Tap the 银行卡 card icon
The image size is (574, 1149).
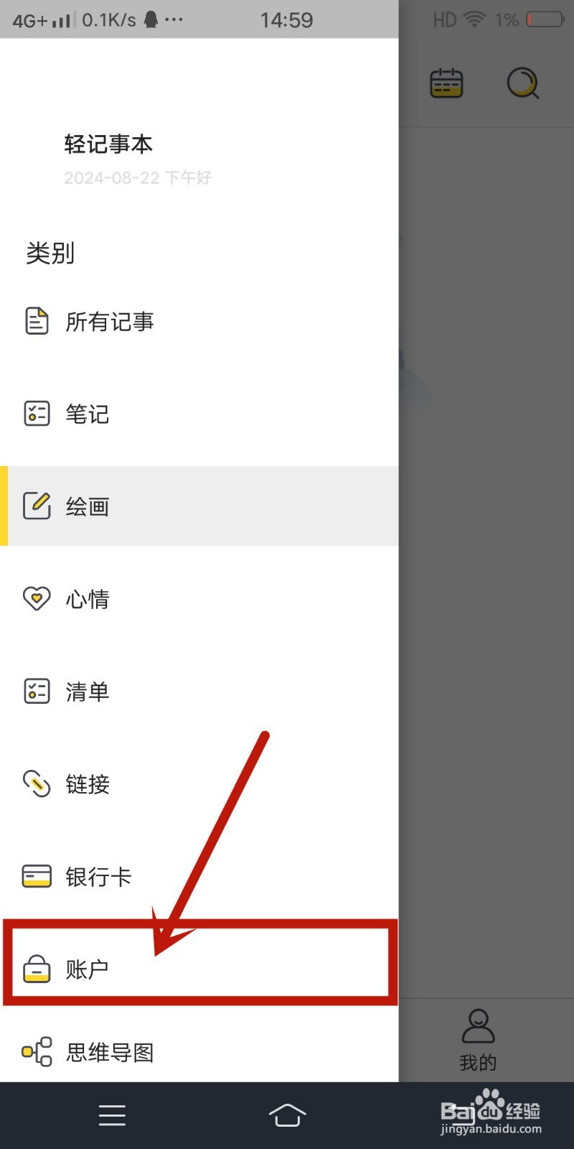point(37,876)
